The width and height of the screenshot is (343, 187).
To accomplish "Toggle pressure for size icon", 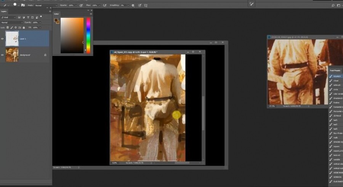I will (x=139, y=5).
